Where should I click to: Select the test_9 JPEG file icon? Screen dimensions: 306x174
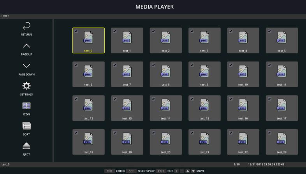204,71
